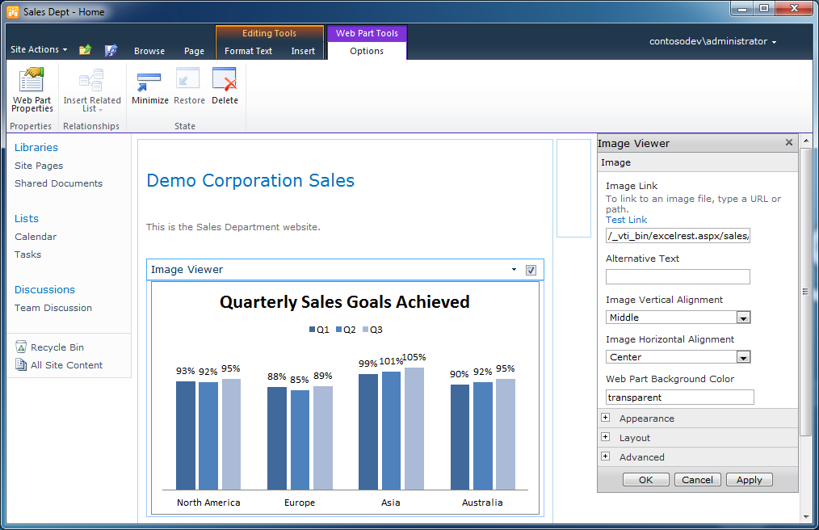Image resolution: width=819 pixels, height=530 pixels.
Task: Open Image Horizontal Alignment dropdown
Action: [x=743, y=357]
